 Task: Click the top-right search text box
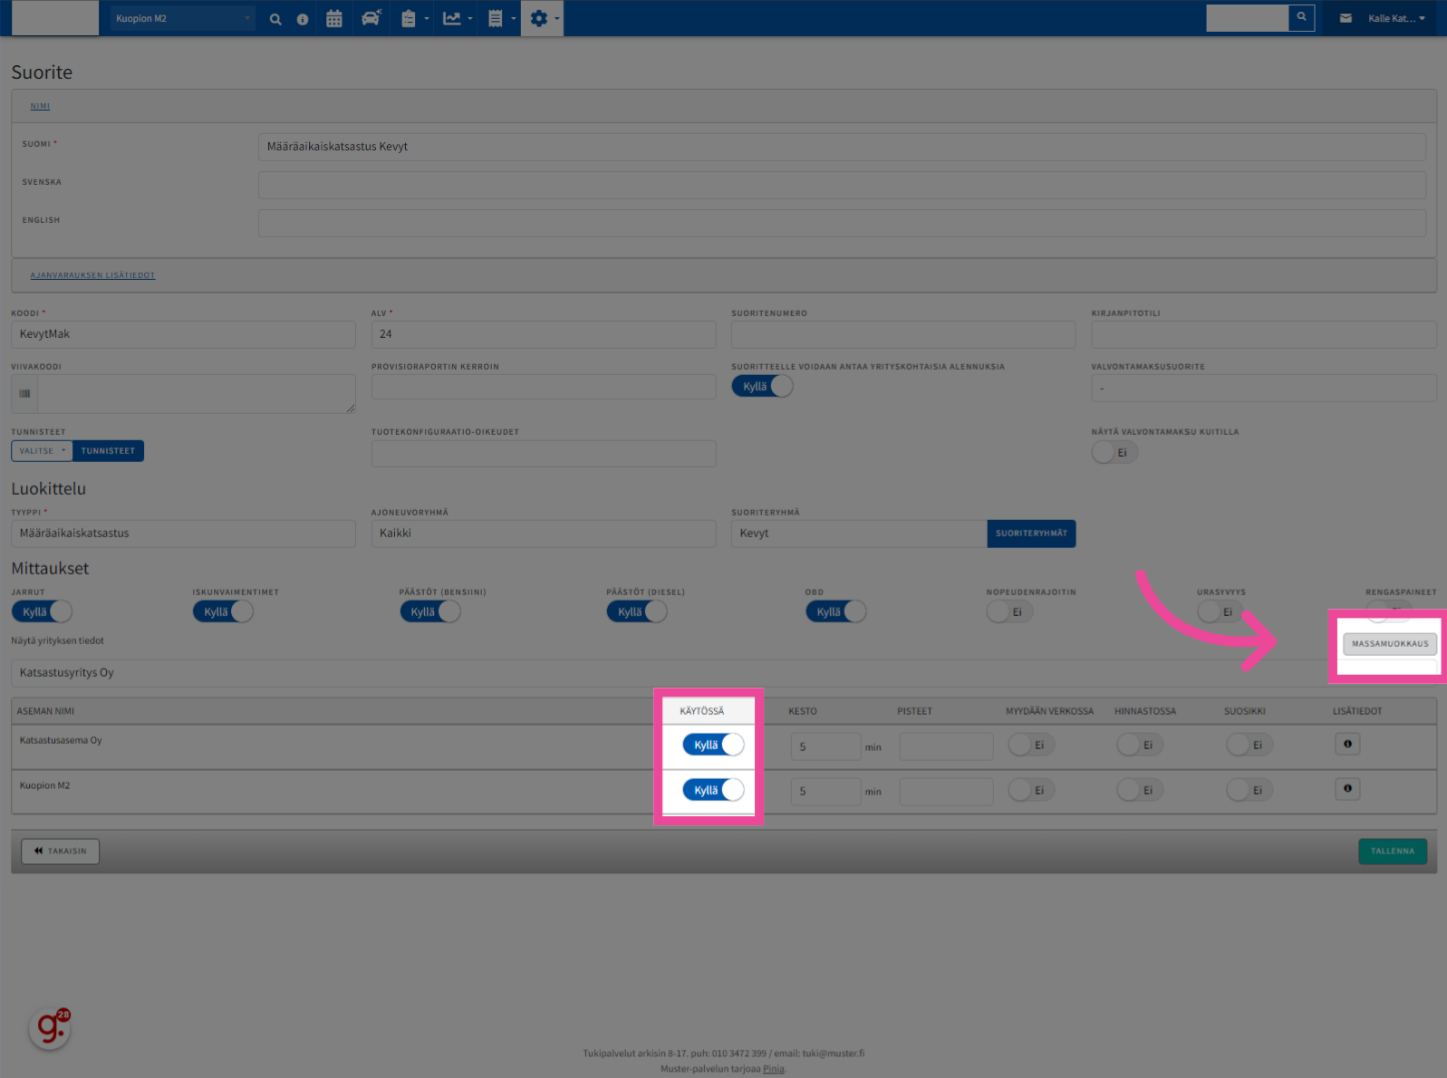[x=1247, y=17]
